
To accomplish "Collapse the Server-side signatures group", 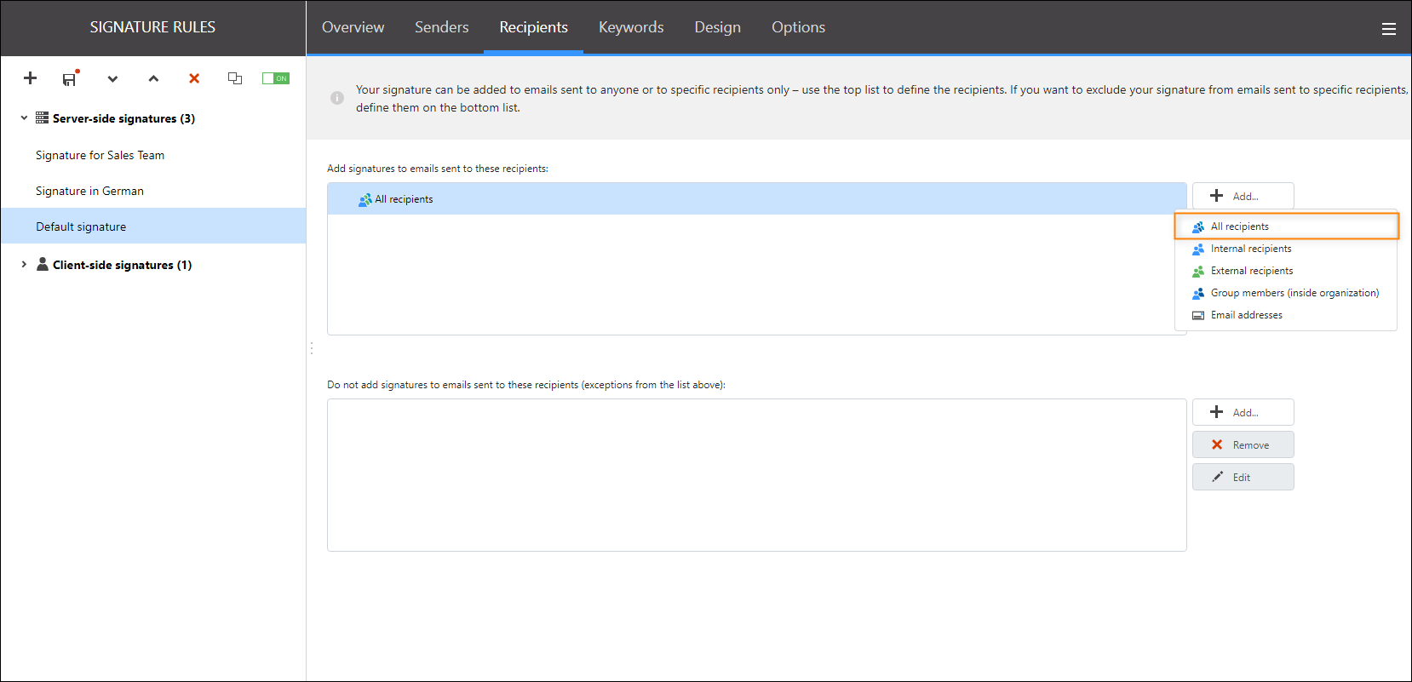I will (x=24, y=118).
